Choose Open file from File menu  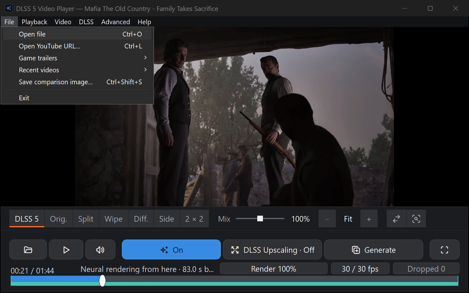[x=77, y=34]
